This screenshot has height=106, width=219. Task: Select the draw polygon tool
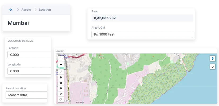point(61,77)
